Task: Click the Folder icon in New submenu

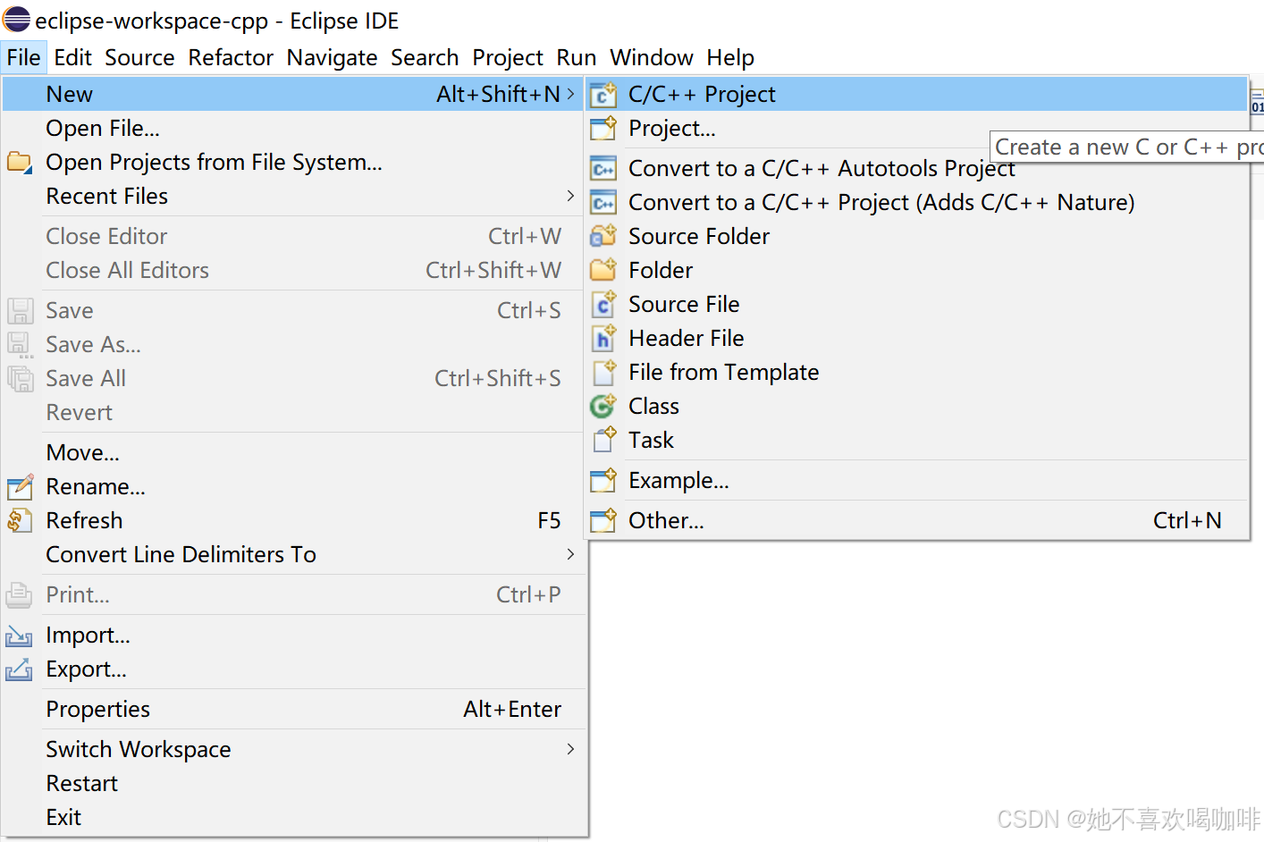Action: click(603, 270)
